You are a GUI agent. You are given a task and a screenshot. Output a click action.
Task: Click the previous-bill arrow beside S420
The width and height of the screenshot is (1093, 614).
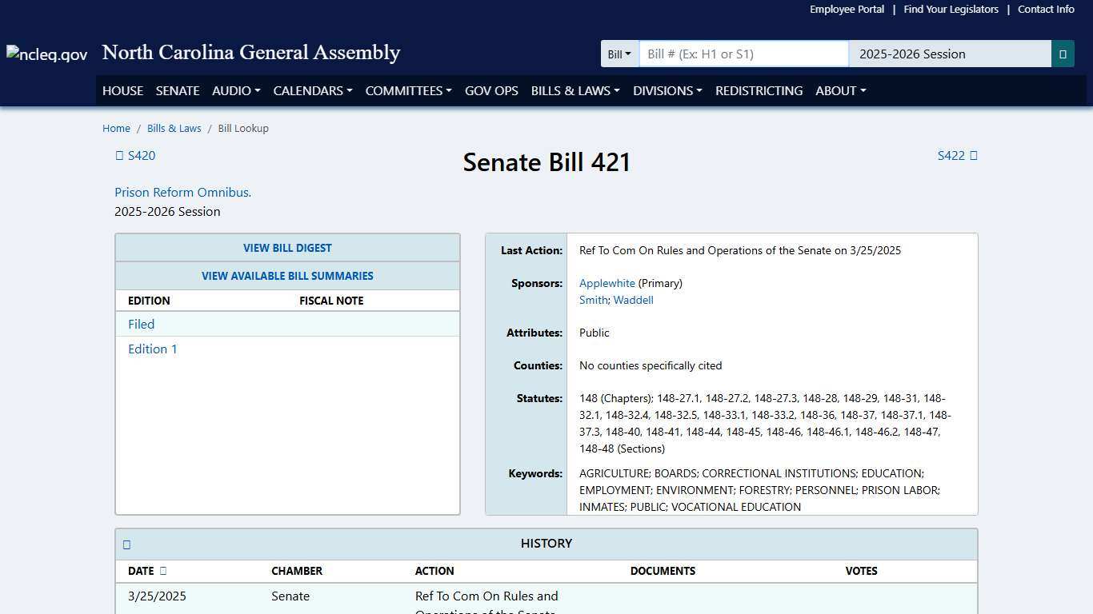point(119,155)
